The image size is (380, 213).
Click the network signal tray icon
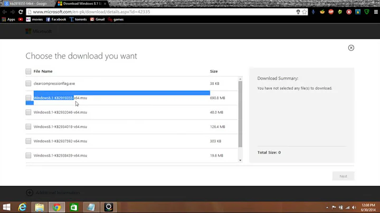pyautogui.click(x=348, y=207)
